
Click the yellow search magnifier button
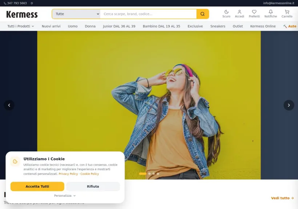pyautogui.click(x=202, y=14)
